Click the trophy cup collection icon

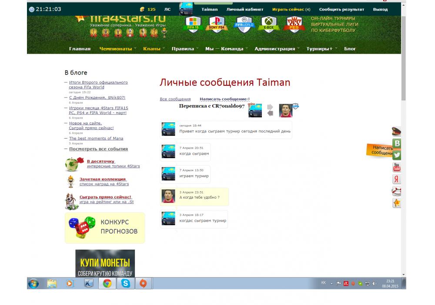pyautogui.click(x=71, y=182)
